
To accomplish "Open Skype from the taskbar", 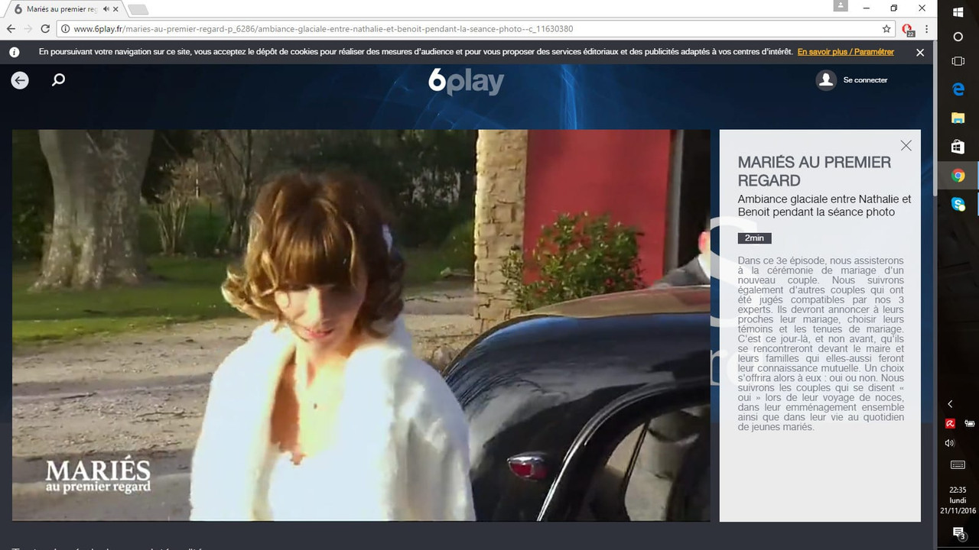I will [x=958, y=204].
